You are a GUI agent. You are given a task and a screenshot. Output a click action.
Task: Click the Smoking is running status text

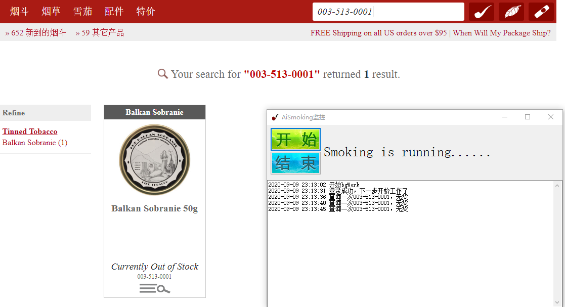pyautogui.click(x=407, y=152)
